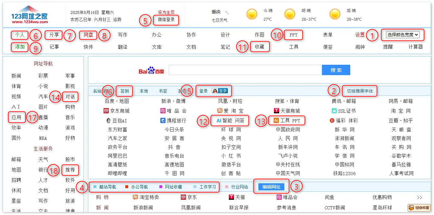Open 百度・地图 link
This screenshot has width=434, height=215.
point(117,101)
